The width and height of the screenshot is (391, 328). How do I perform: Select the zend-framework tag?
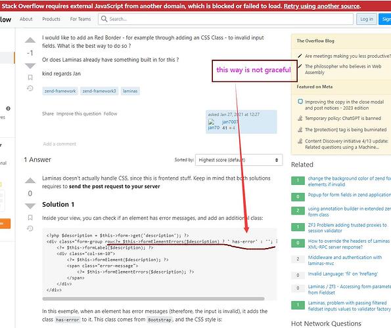60,91
